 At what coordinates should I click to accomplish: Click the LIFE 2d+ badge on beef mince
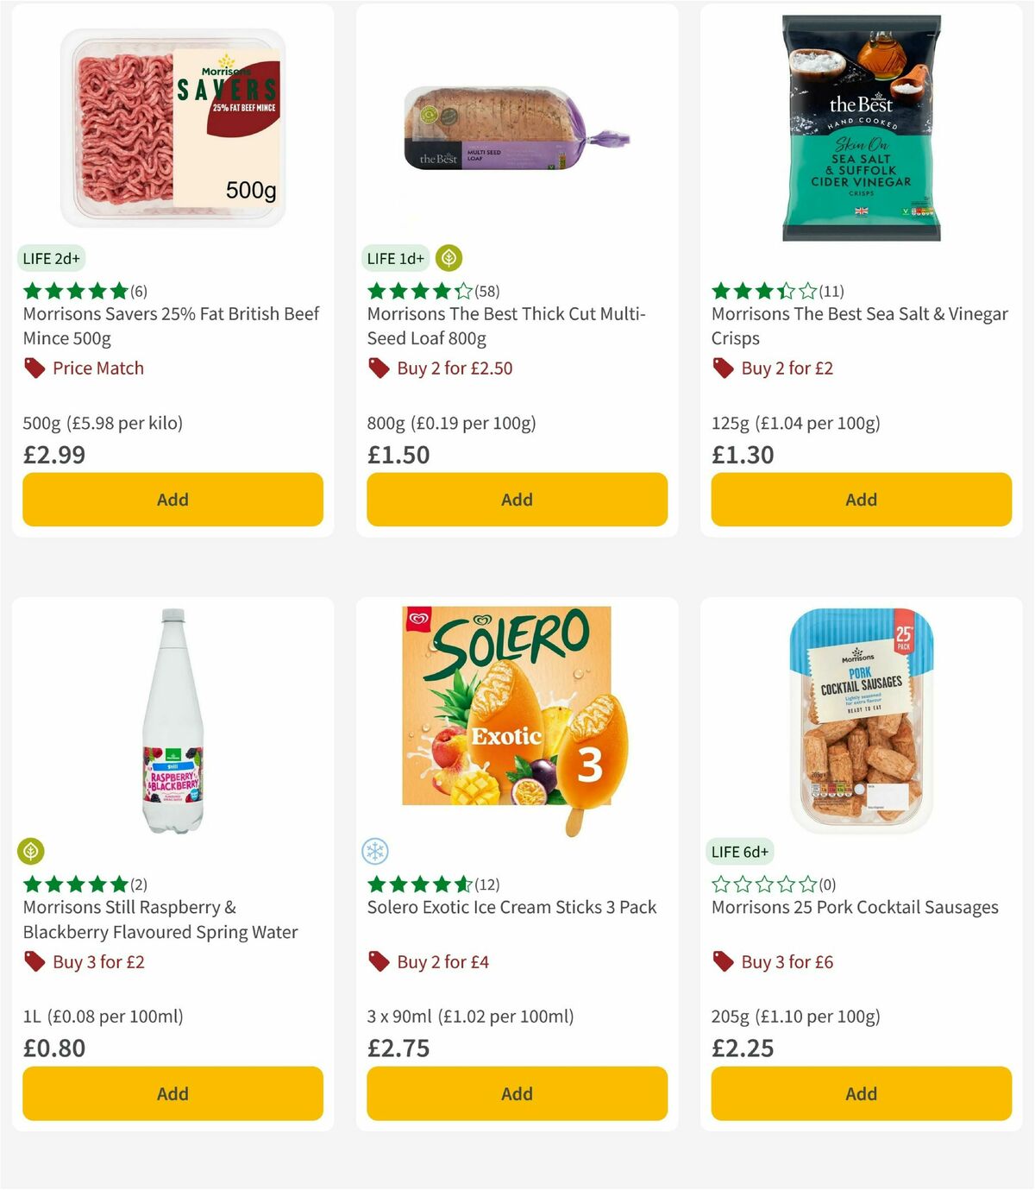coord(50,257)
